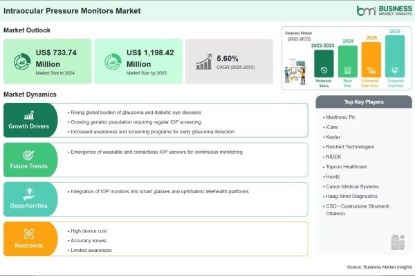Image resolution: width=415 pixels, height=276 pixels.
Task: Click Medtronic Plc in key players
Action: (x=340, y=117)
